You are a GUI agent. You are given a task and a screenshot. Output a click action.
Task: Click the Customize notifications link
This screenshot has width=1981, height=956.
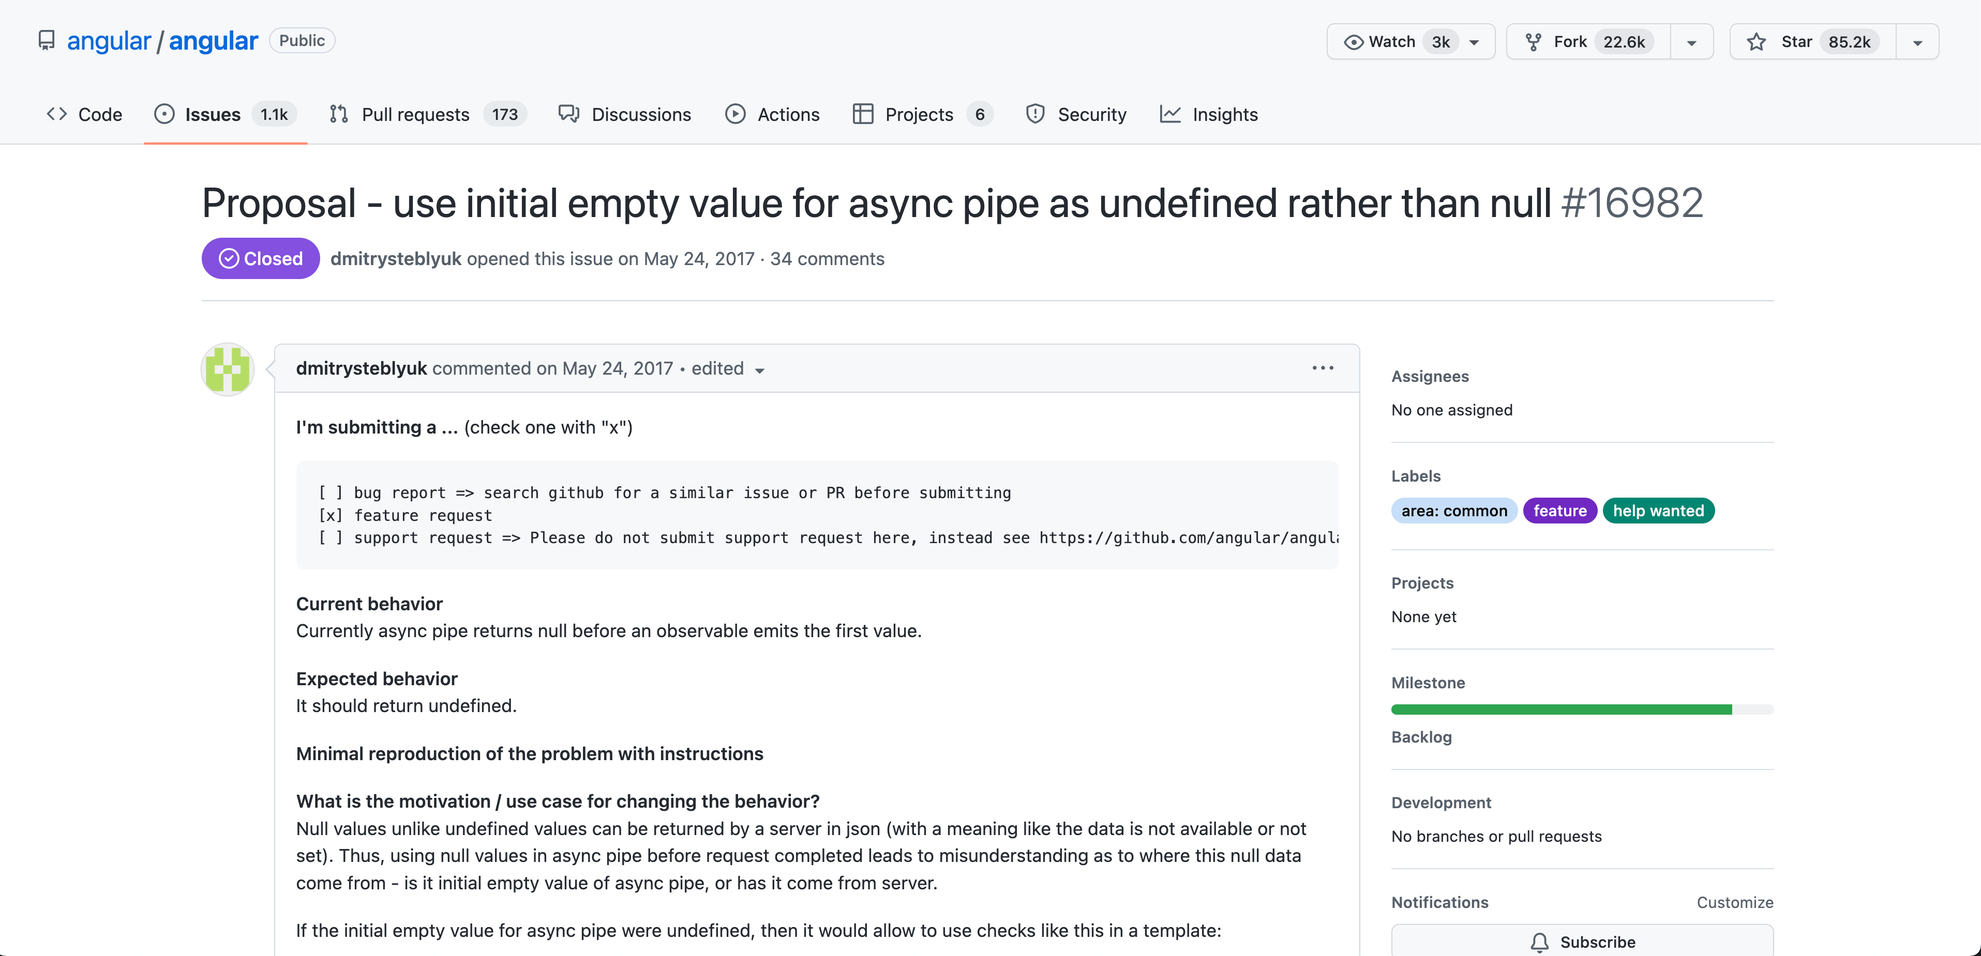point(1735,901)
